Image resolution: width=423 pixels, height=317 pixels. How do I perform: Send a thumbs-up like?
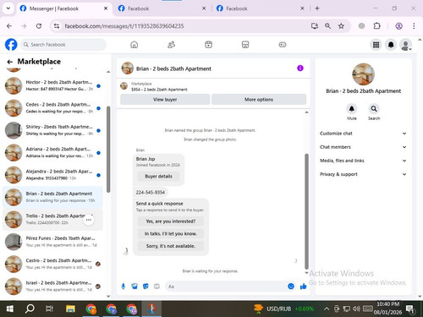coord(303,287)
